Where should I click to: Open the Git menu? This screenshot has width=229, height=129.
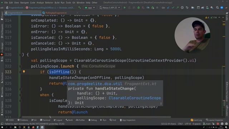pyautogui.click(x=74, y=3)
